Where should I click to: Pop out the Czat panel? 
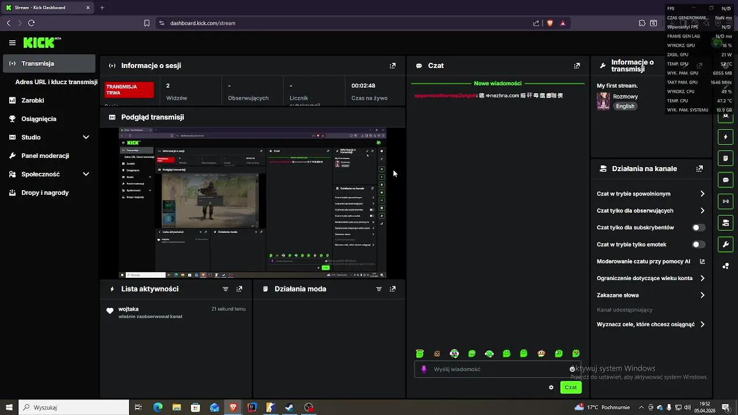577,66
